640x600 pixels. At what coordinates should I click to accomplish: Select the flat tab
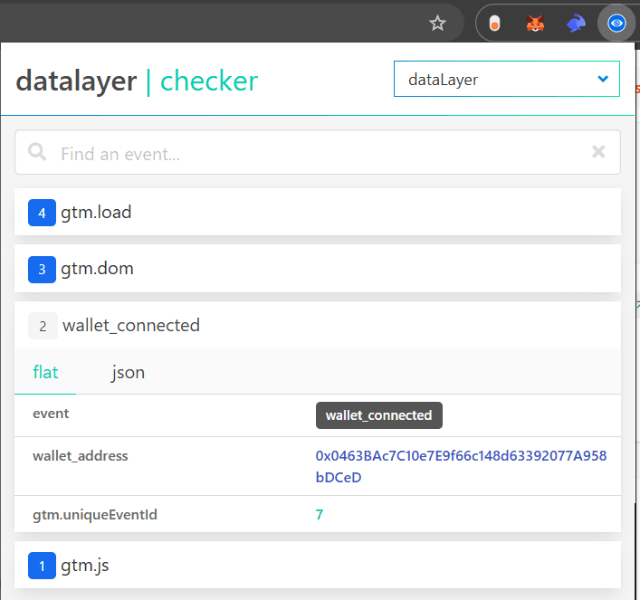coord(45,372)
